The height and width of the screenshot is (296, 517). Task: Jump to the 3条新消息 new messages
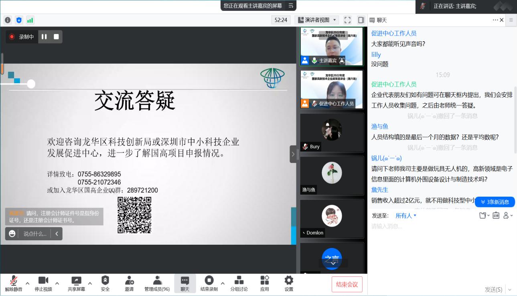click(x=495, y=202)
